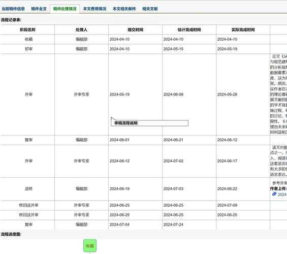Open the 相关文献 tab
Image resolution: width=287 pixels, height=254 pixels.
150,9
